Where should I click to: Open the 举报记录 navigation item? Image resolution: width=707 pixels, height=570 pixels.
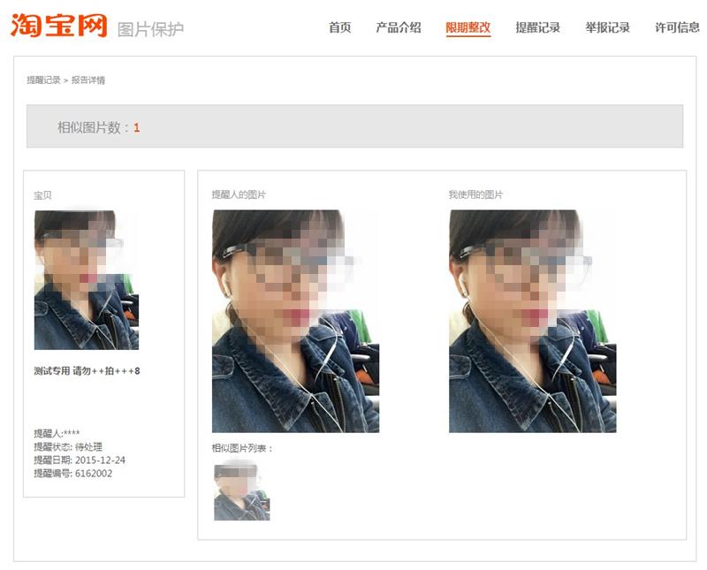click(607, 27)
